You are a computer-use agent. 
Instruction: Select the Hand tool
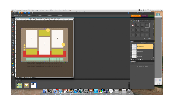13,25
